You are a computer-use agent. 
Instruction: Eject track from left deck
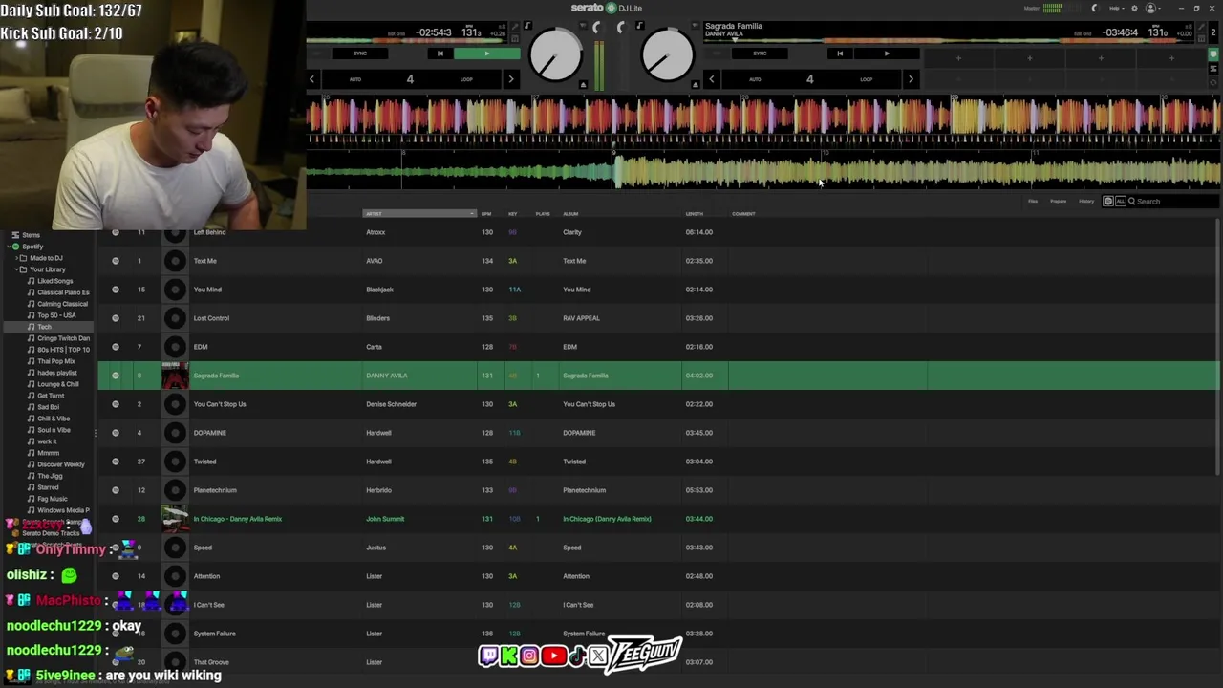(x=584, y=85)
